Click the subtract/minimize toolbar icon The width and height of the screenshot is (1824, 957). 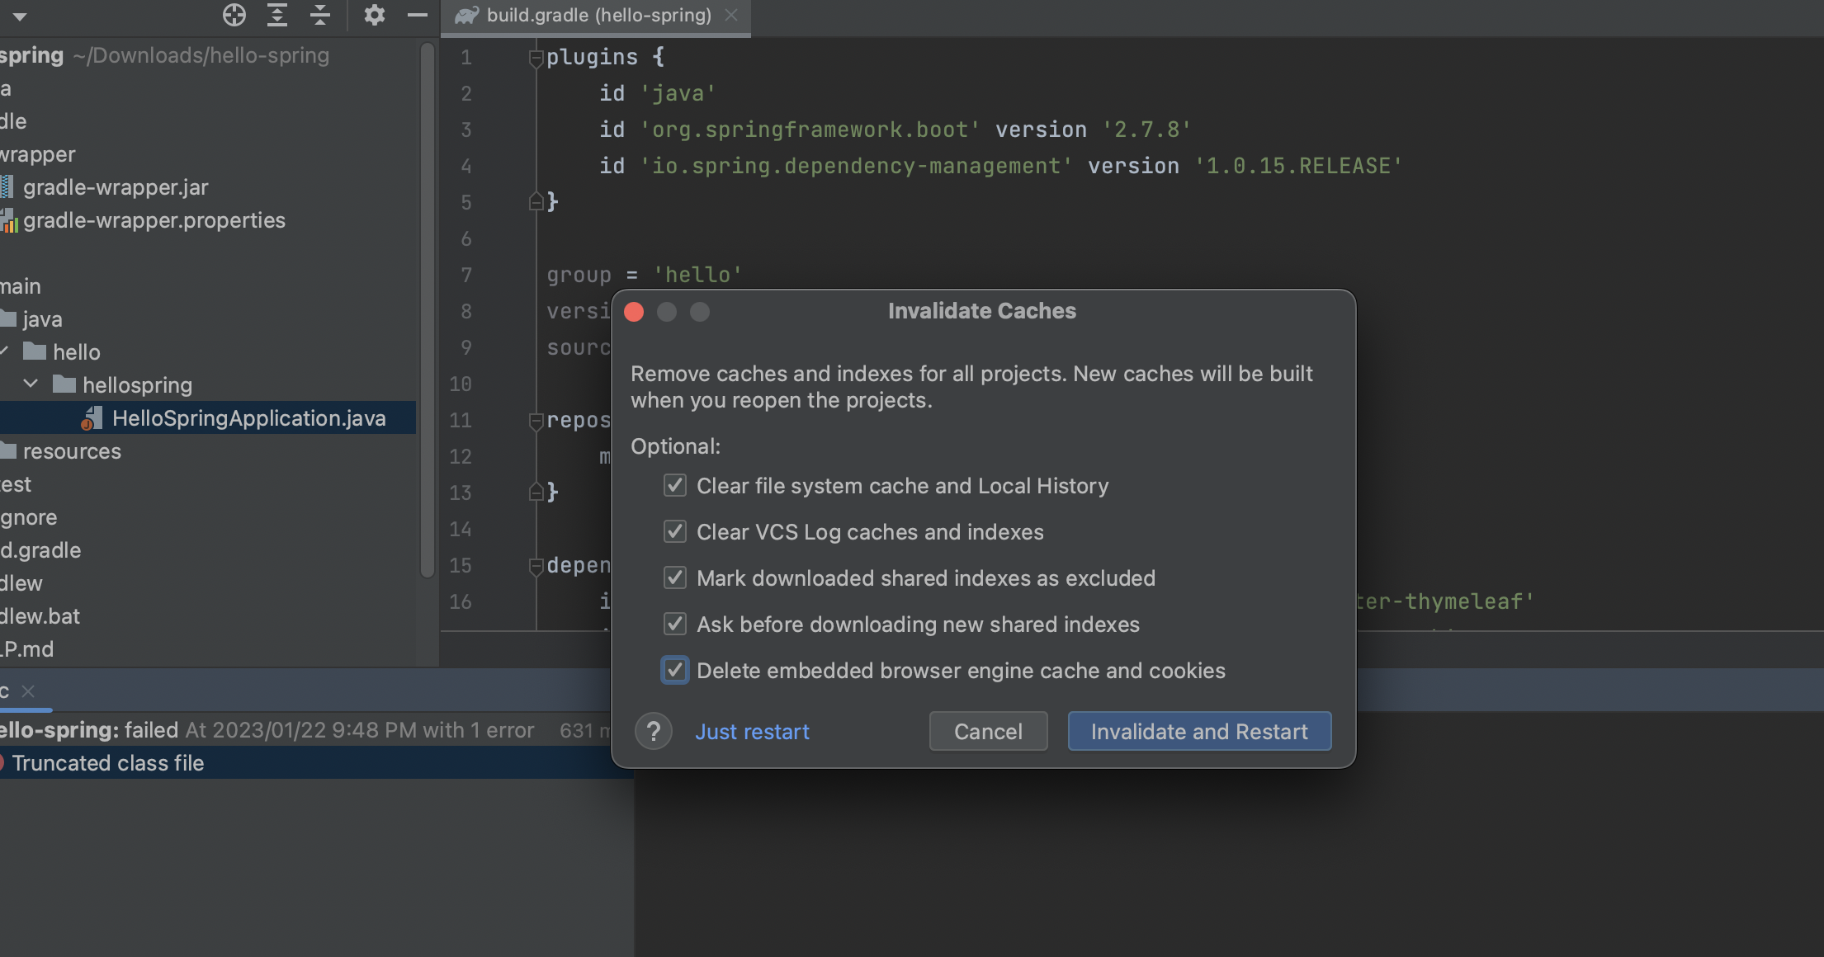[418, 16]
